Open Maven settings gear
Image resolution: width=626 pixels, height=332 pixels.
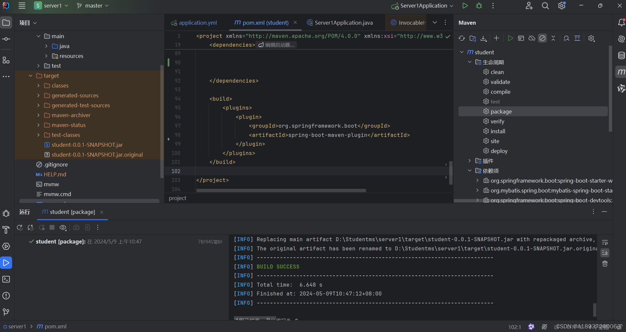pyautogui.click(x=591, y=38)
